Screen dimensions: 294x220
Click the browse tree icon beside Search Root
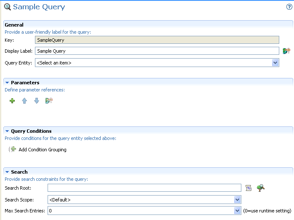pyautogui.click(x=261, y=188)
